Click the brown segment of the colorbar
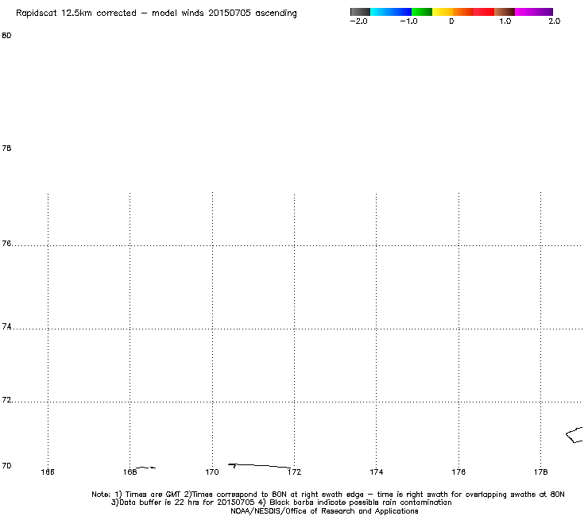The width and height of the screenshot is (588, 516). (505, 12)
